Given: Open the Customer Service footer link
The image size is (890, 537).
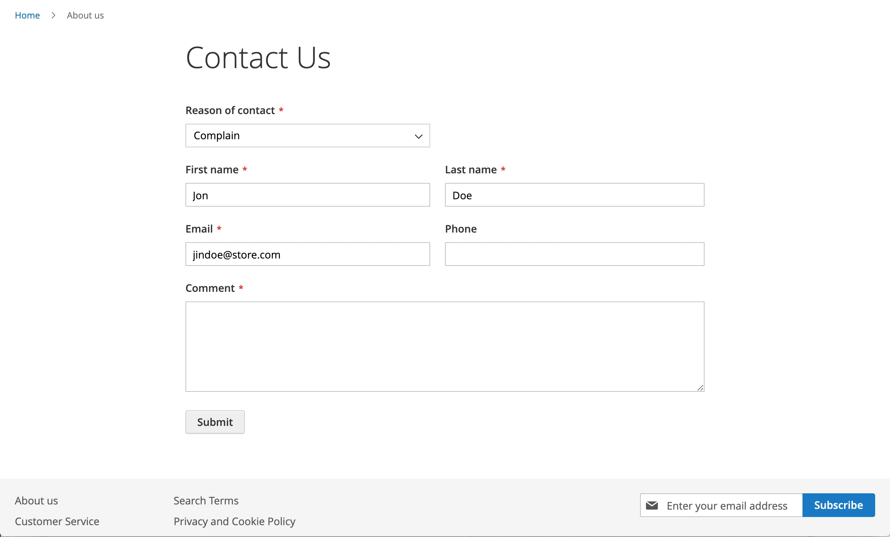Looking at the screenshot, I should (57, 521).
